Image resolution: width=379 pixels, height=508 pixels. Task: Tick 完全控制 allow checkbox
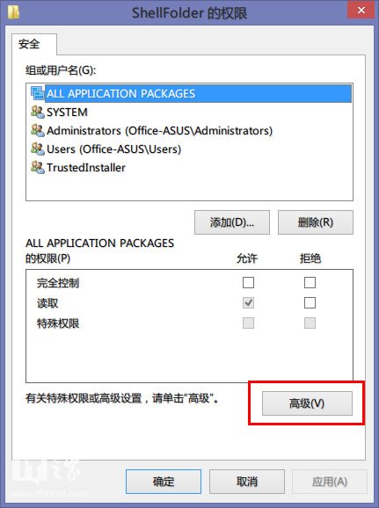coord(248,282)
